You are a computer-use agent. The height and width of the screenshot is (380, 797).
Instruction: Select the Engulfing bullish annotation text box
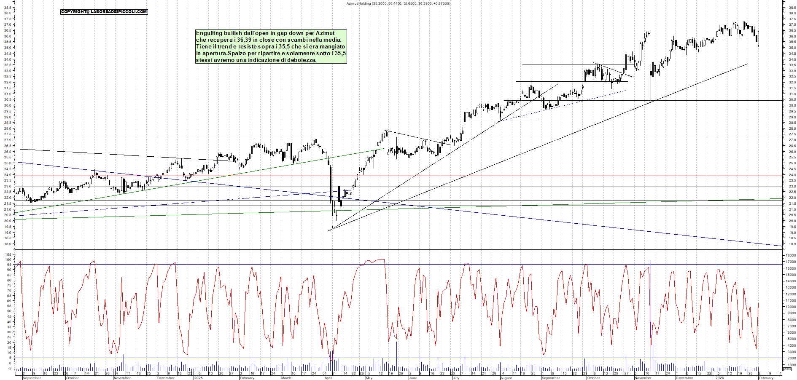[x=271, y=46]
